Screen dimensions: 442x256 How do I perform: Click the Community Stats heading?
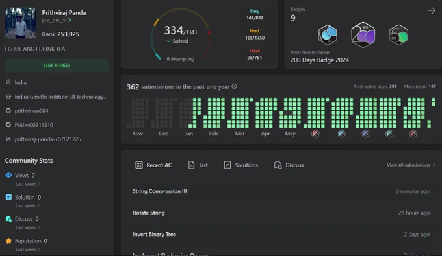click(x=29, y=161)
